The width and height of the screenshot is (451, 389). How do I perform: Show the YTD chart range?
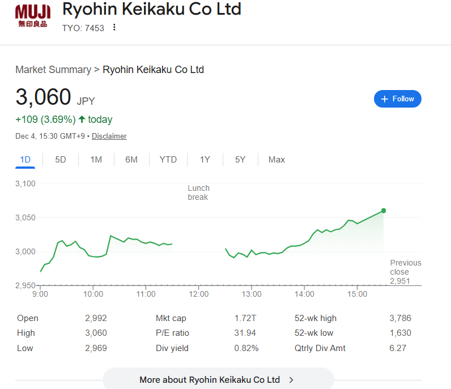[168, 160]
